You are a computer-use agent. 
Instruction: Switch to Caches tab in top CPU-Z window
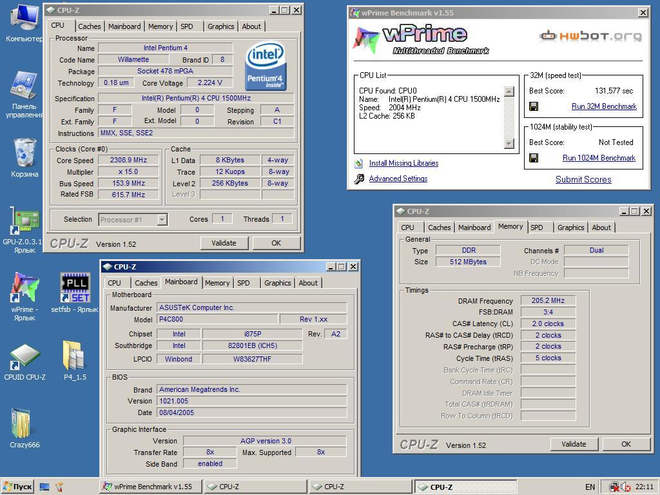tap(89, 26)
